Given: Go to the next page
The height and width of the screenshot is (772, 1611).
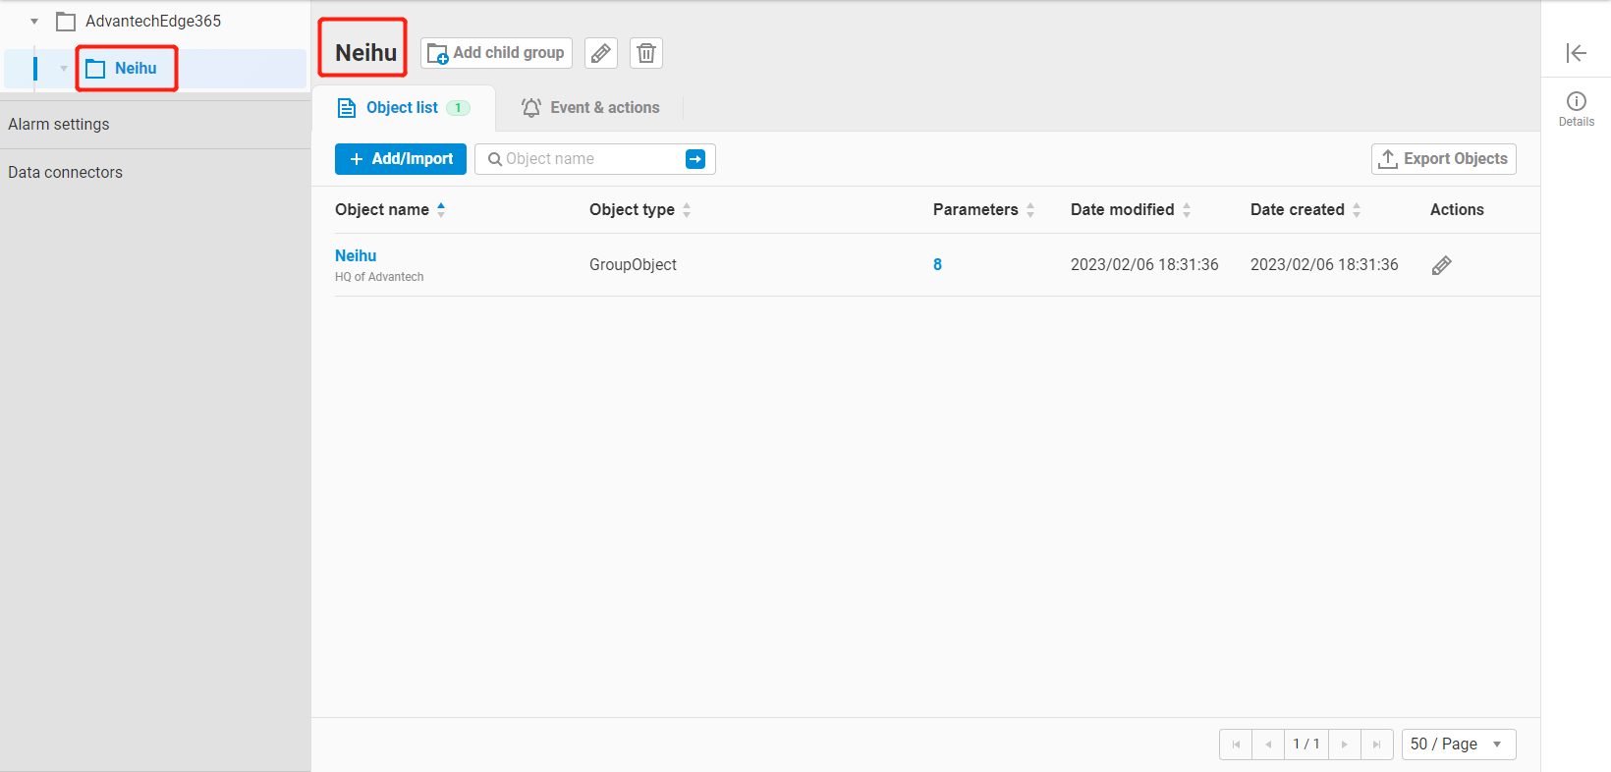Looking at the screenshot, I should (1344, 744).
